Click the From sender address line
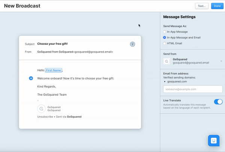 pos(75,52)
